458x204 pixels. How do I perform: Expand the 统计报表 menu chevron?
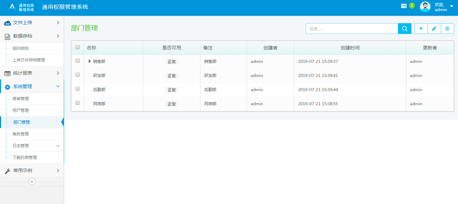pyautogui.click(x=58, y=73)
